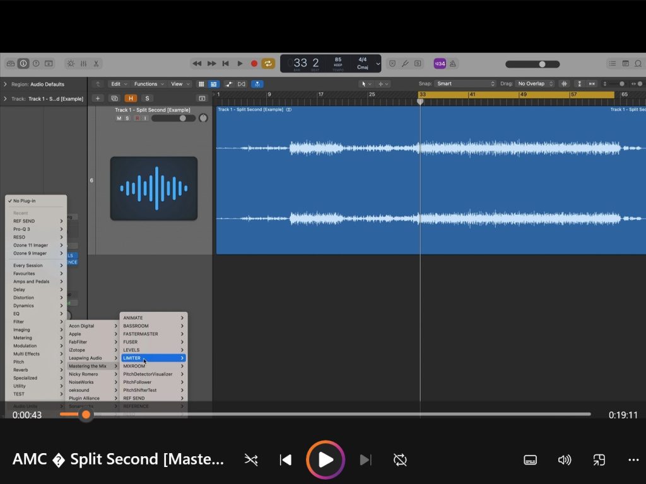Viewport: 646px width, 484px height.
Task: Toggle the yellow Cycle loop button
Action: pos(268,64)
